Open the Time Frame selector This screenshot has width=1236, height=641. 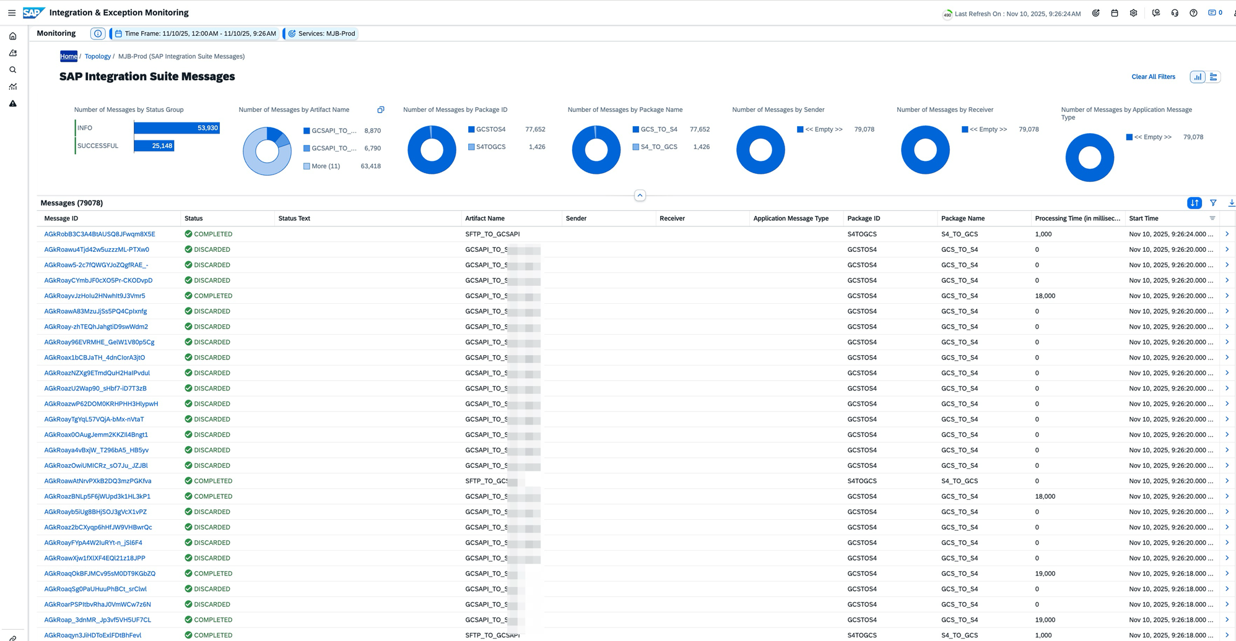click(196, 34)
